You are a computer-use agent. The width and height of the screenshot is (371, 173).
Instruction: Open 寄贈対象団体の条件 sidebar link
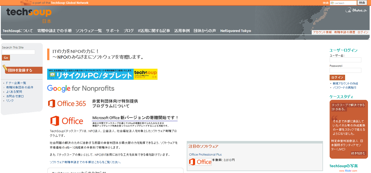(20, 87)
